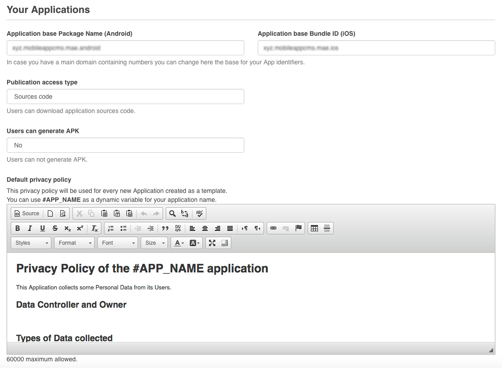
Task: Open the Format dropdown
Action: click(x=74, y=243)
